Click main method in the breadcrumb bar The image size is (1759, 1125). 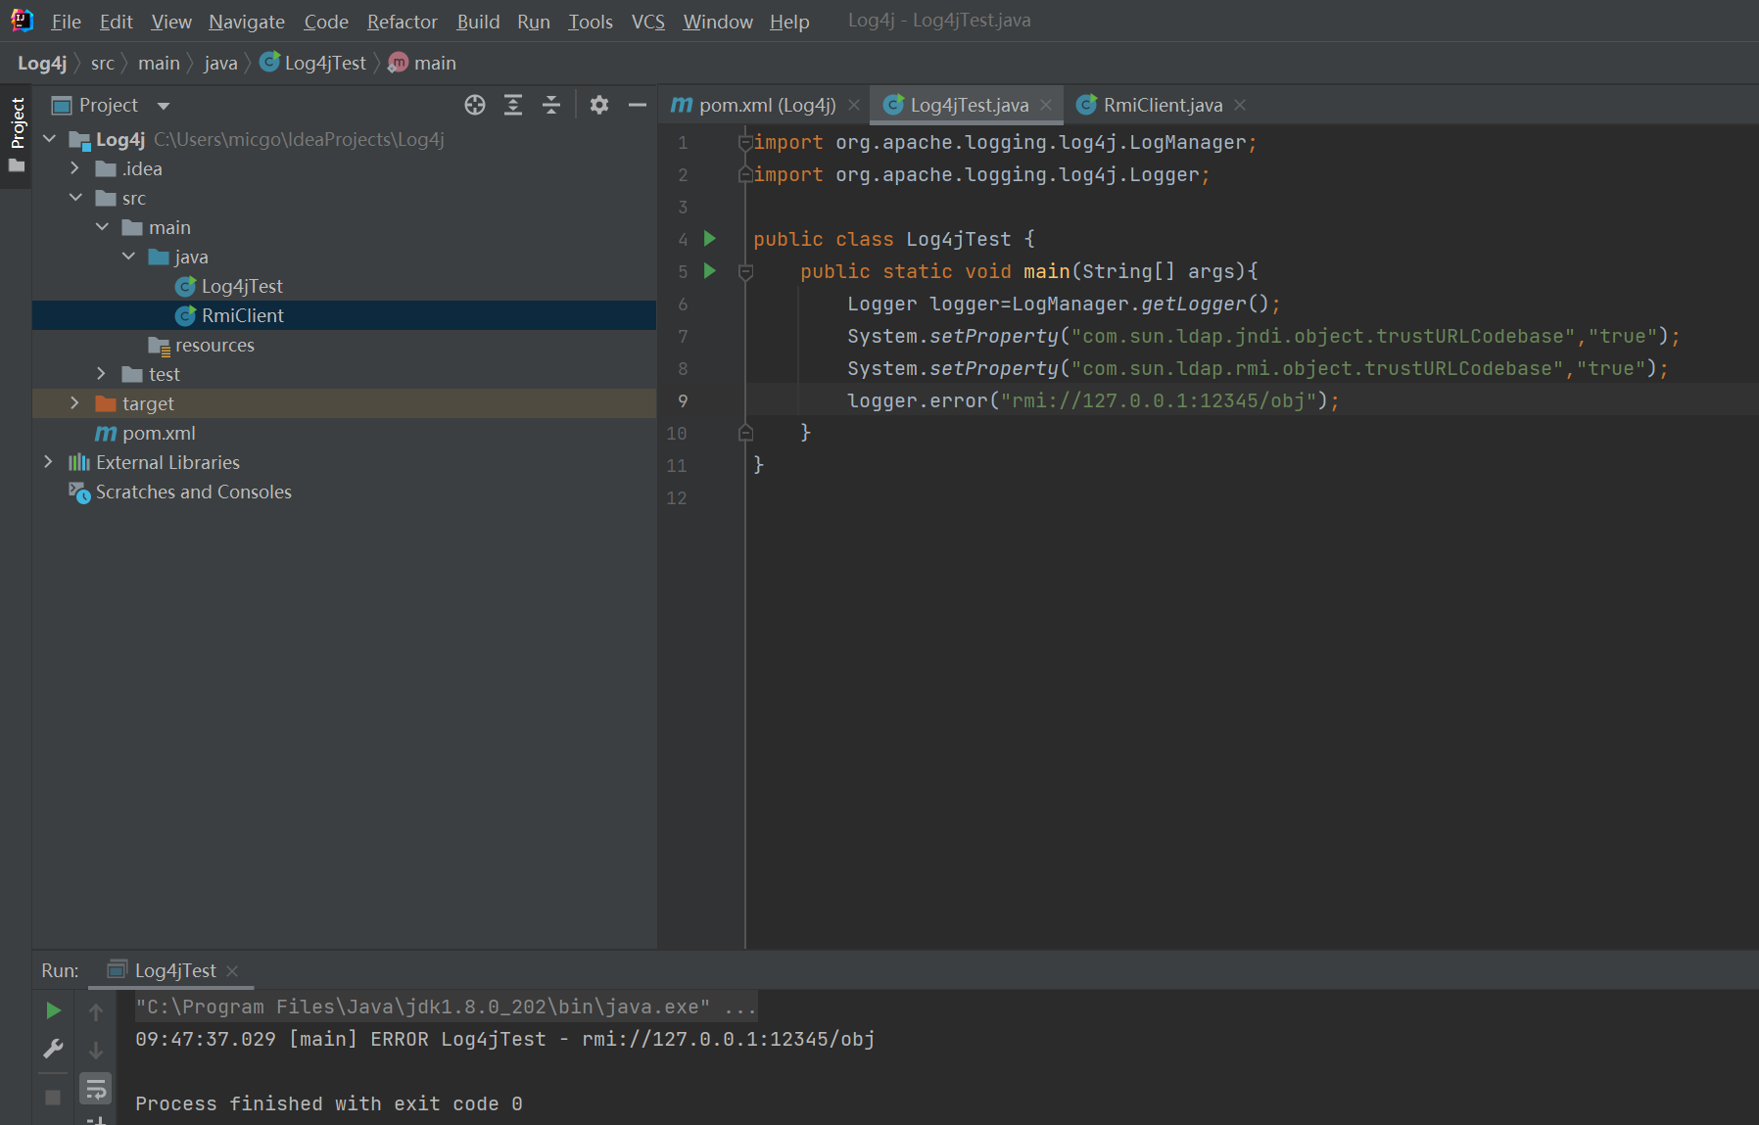(422, 64)
